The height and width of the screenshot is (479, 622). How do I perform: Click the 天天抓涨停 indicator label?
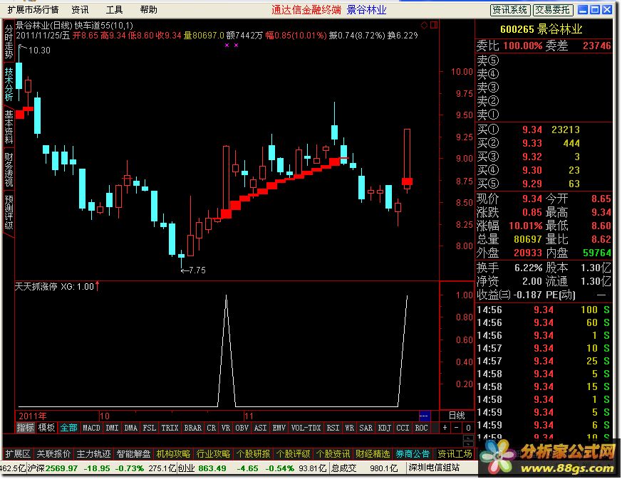pyautogui.click(x=36, y=286)
